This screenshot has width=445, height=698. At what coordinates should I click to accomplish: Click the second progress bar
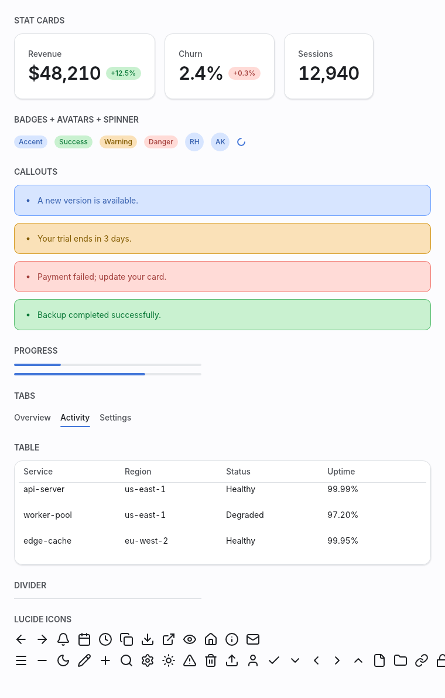tap(108, 374)
